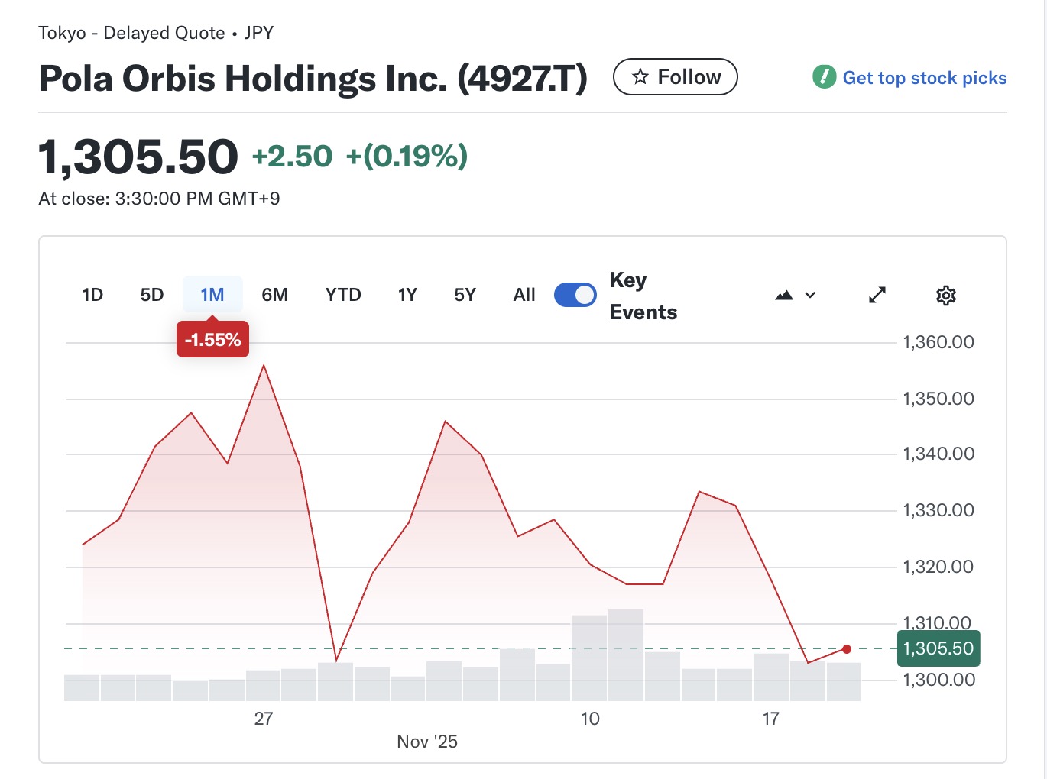
Task: Open chart settings gear icon
Action: 945,296
